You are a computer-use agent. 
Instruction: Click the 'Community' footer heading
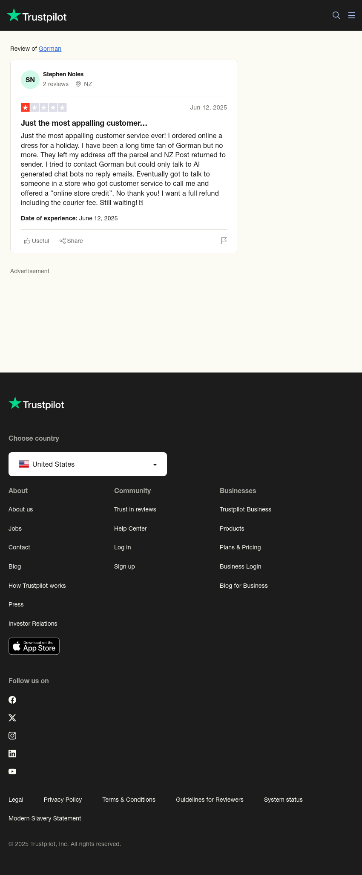[132, 491]
